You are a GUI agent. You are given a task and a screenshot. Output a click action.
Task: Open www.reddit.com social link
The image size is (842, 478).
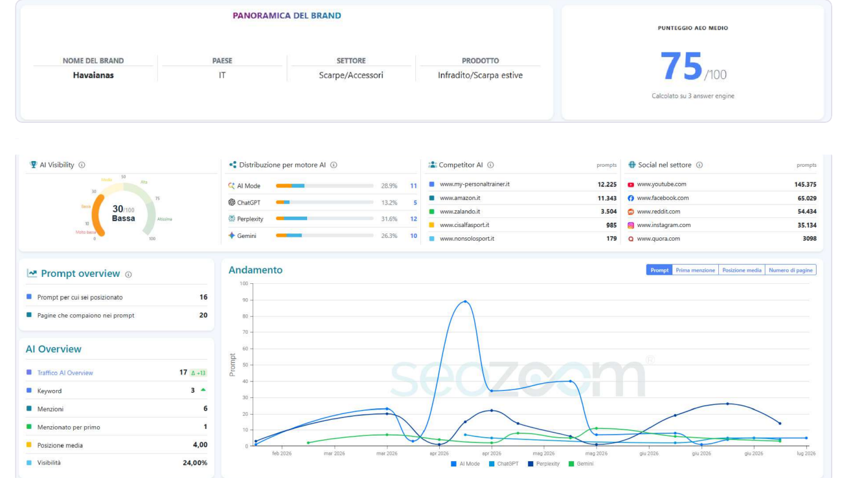(659, 212)
